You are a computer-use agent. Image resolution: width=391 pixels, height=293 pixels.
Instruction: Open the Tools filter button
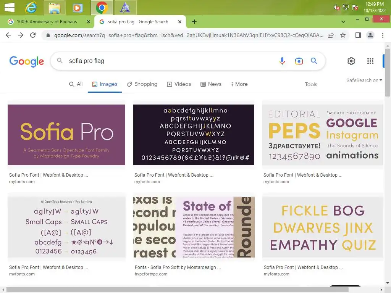coord(311,84)
